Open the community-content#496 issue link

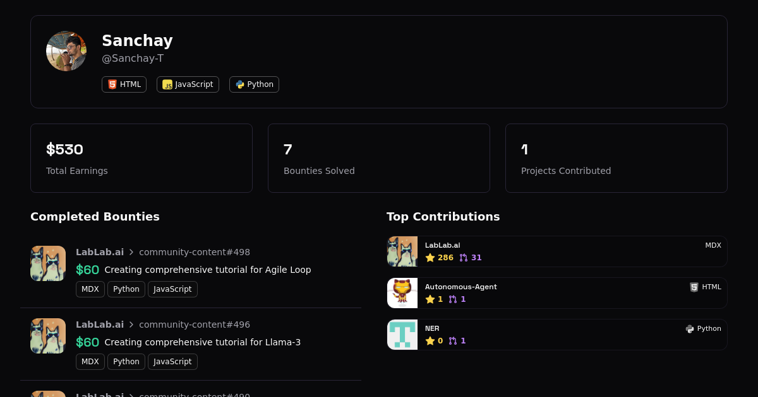pos(195,325)
